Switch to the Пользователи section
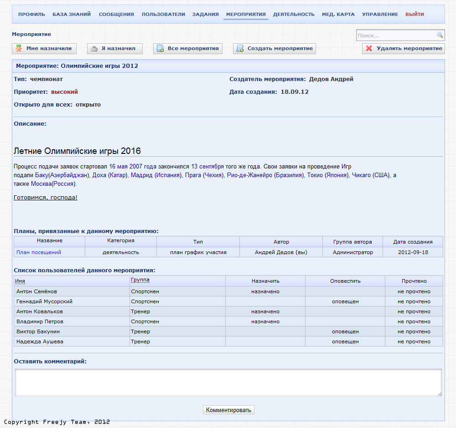 pyautogui.click(x=163, y=14)
